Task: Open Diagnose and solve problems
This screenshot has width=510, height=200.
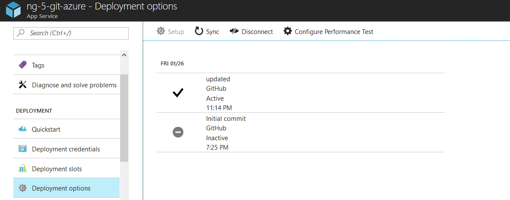Action: (x=66, y=85)
